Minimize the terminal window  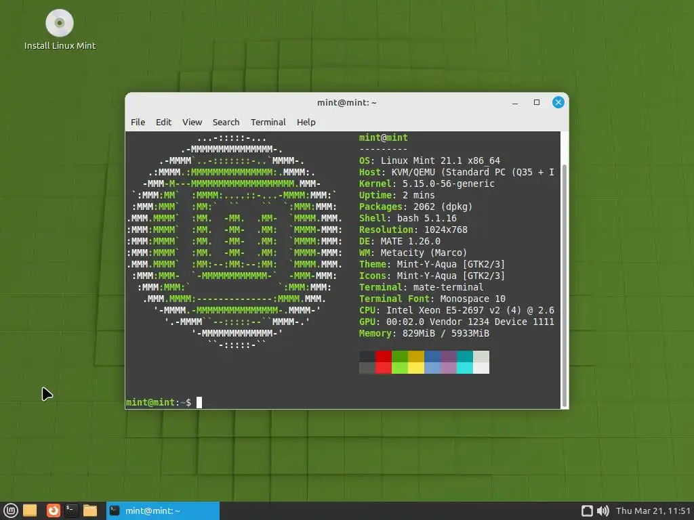(515, 103)
